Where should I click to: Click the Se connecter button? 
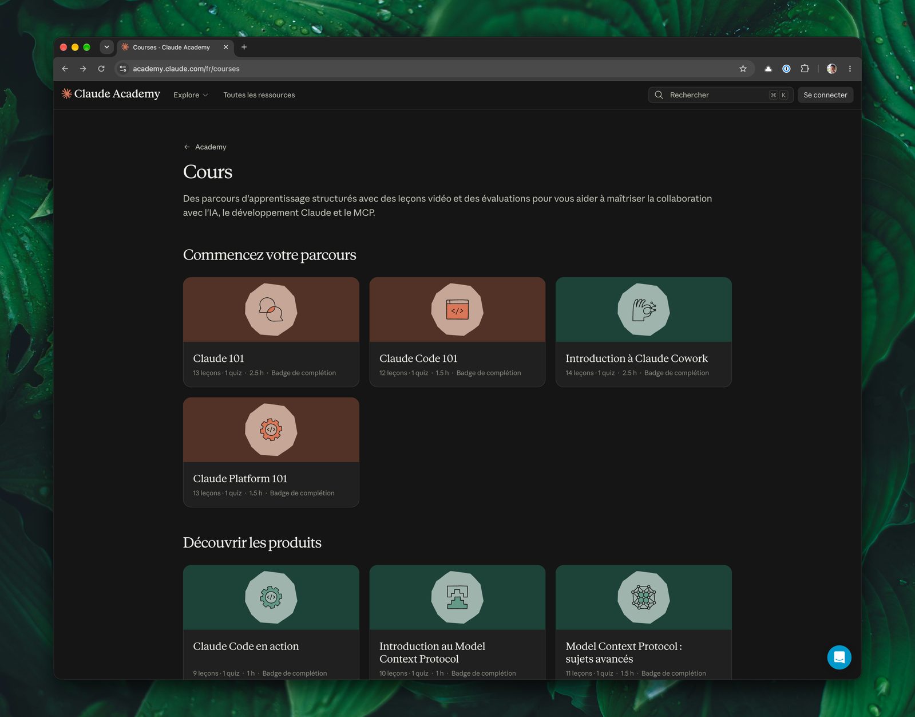tap(825, 95)
